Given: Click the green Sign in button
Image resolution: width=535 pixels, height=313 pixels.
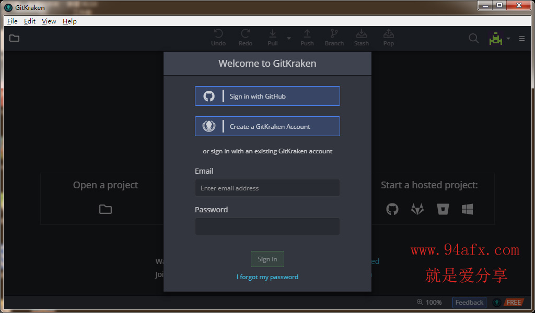Looking at the screenshot, I should 267,259.
